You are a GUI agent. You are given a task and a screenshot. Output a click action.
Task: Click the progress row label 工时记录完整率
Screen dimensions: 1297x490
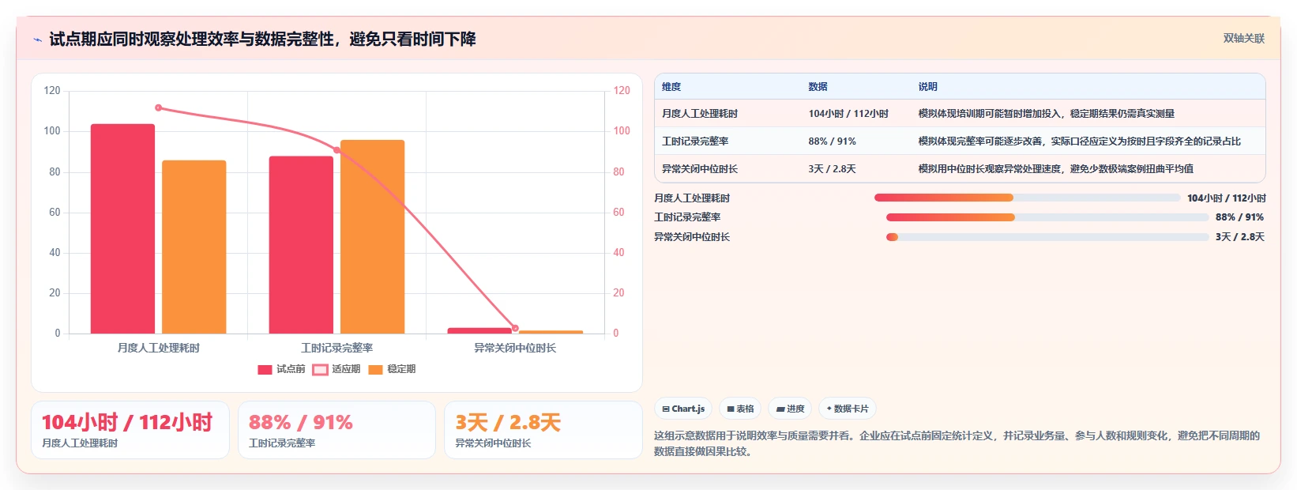[687, 217]
